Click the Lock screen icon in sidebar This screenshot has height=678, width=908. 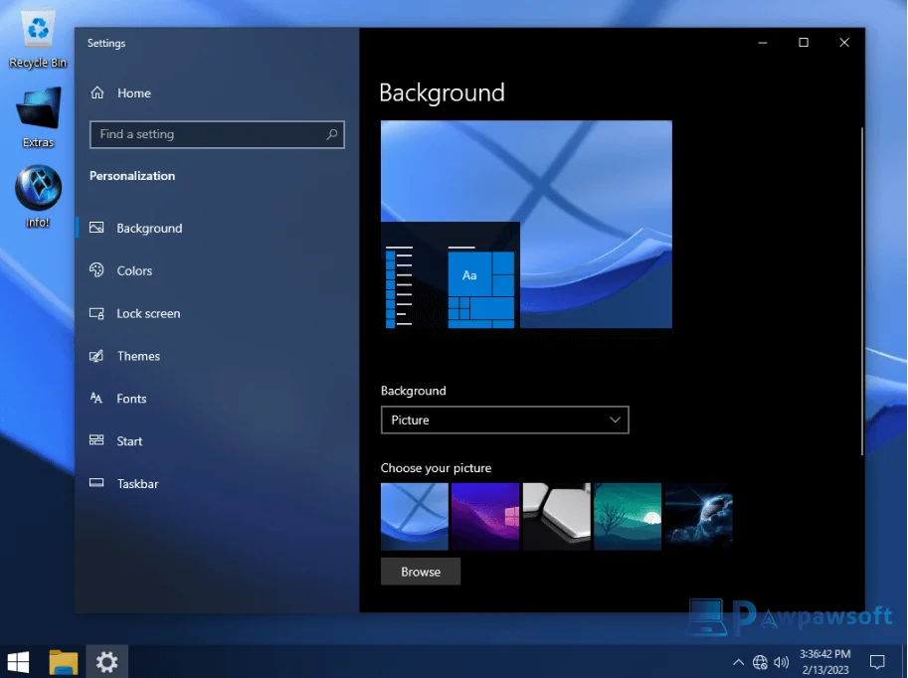[96, 313]
